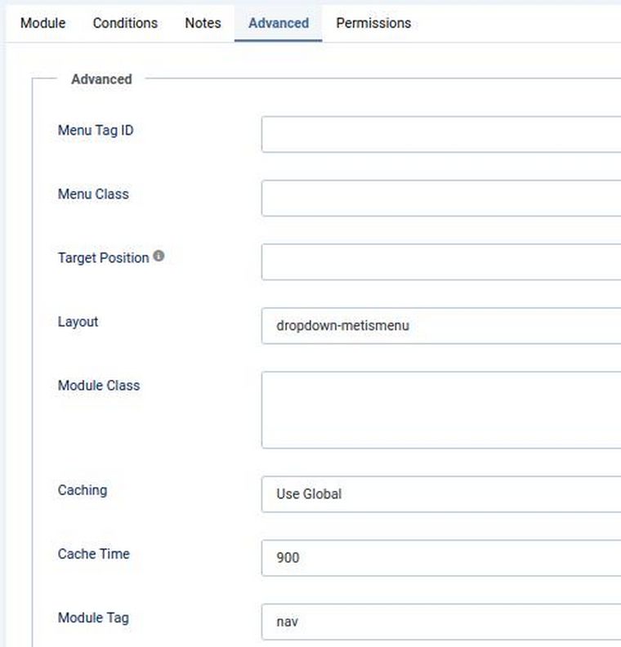Switch to the Module tab
This screenshot has height=647, width=621.
(x=42, y=23)
